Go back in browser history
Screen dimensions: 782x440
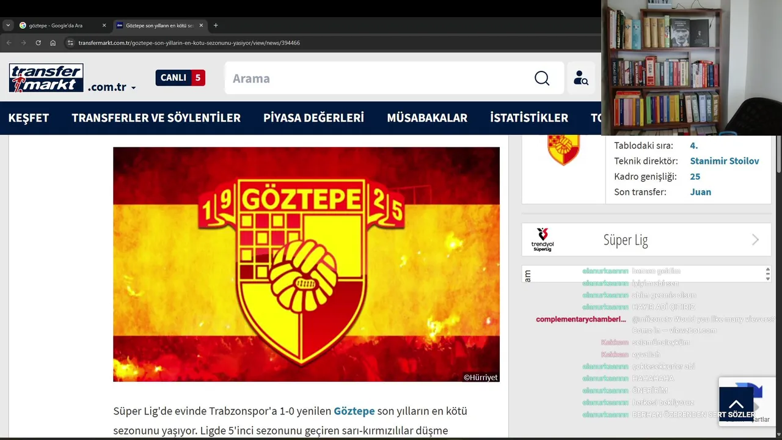9,43
